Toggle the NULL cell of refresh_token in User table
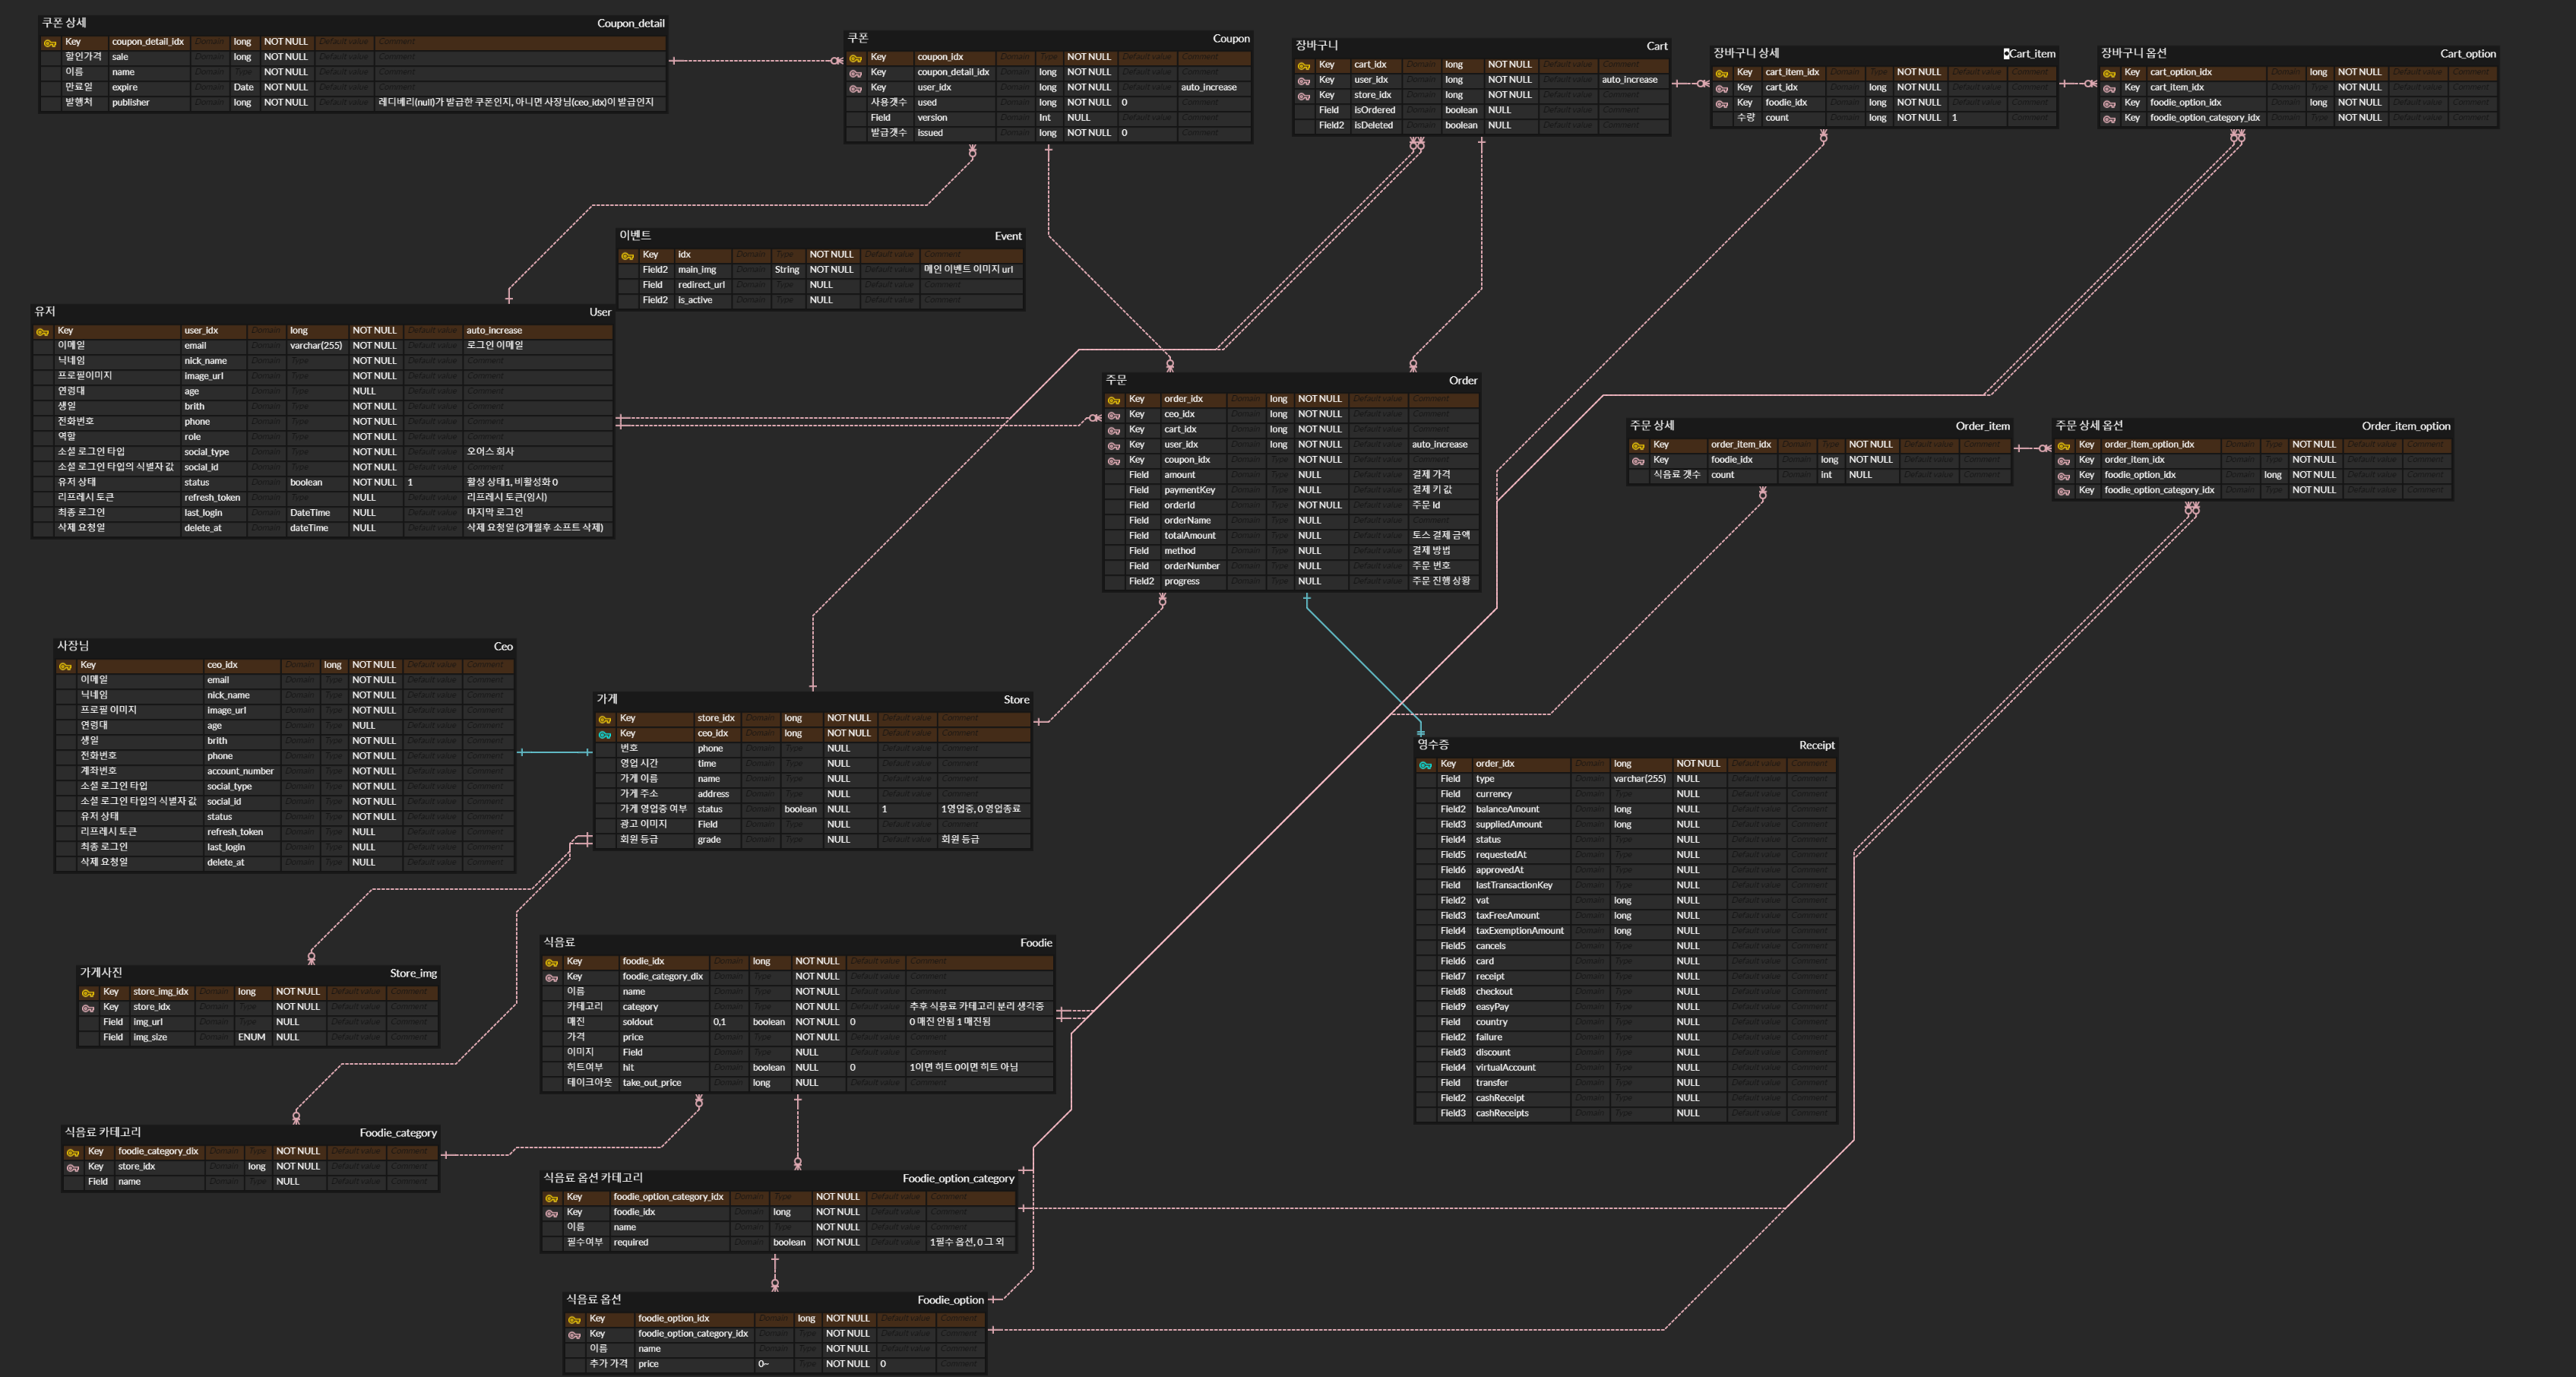The width and height of the screenshot is (2576, 1377). pos(364,498)
